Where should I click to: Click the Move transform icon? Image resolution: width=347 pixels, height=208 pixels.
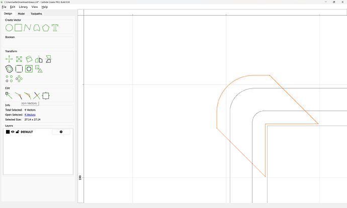coord(9,59)
